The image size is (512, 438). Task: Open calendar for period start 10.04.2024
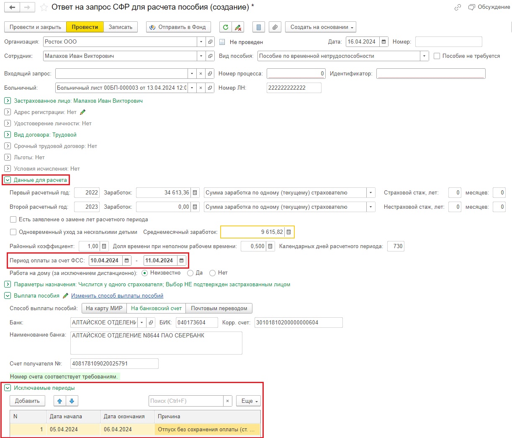click(127, 261)
